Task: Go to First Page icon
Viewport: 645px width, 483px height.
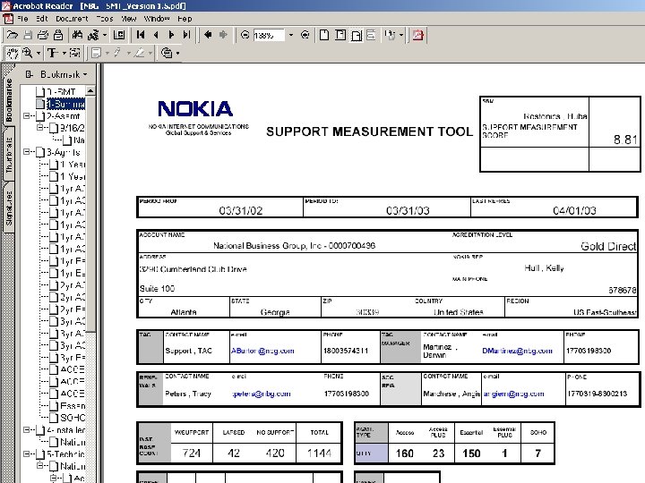Action: pos(141,35)
